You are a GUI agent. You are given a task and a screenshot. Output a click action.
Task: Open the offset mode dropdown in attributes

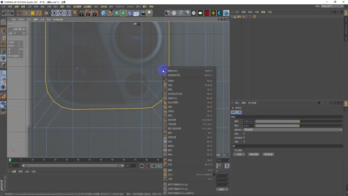(x=293, y=130)
